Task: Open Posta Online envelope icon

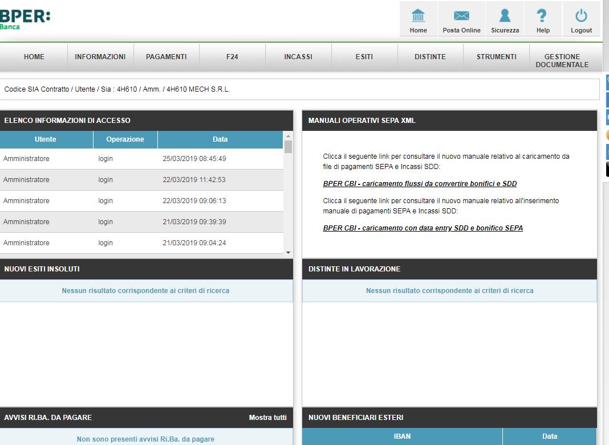Action: (x=461, y=16)
